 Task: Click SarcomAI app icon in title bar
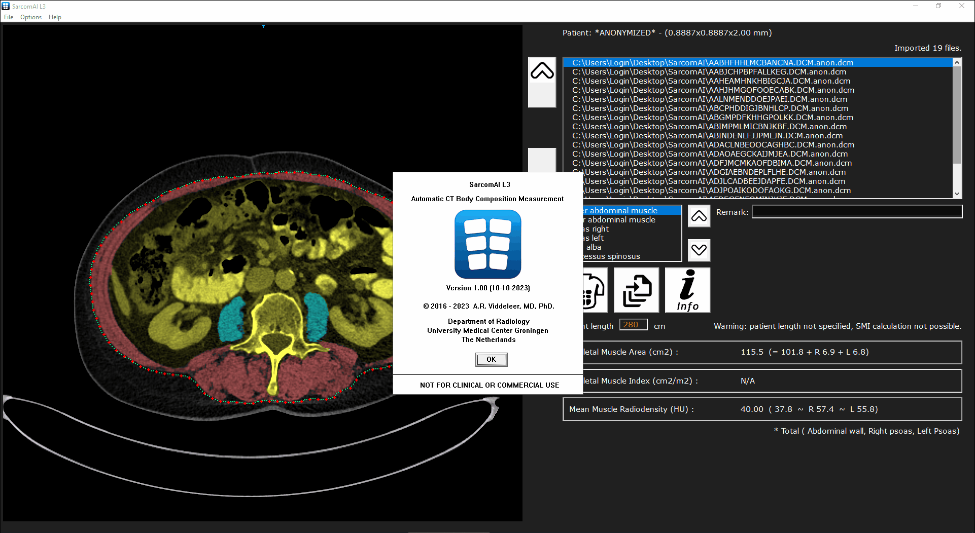click(x=6, y=6)
